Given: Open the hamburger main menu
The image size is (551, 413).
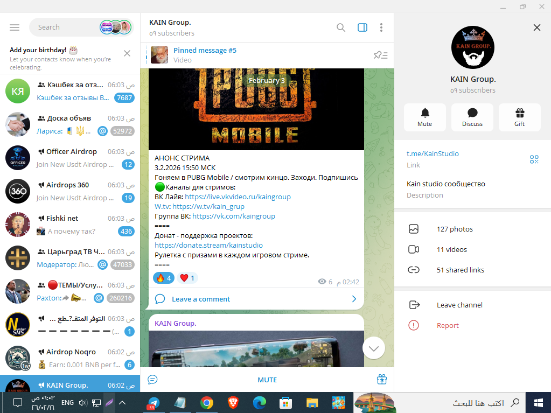Looking at the screenshot, I should click(15, 27).
